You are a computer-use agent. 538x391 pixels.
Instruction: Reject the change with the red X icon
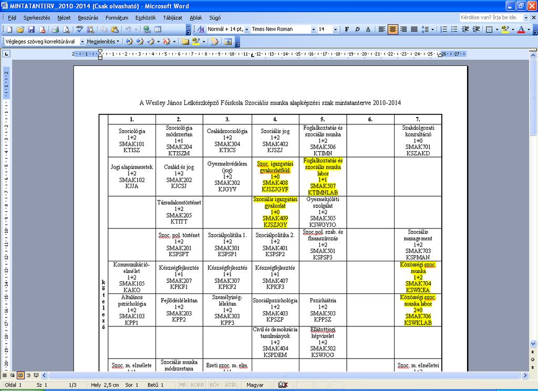(x=167, y=42)
